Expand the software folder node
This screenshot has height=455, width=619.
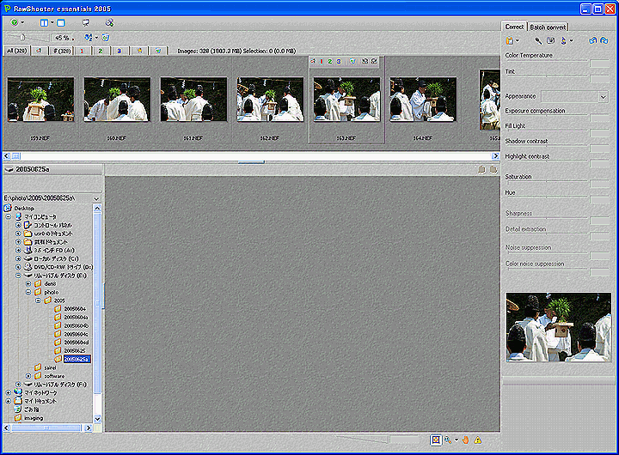point(28,375)
